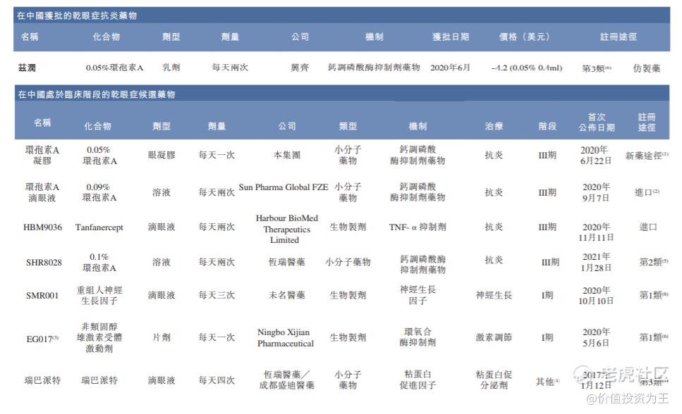Image resolution: width=682 pixels, height=414 pixels.
Task: Click the '治療' column header
Action: click(x=494, y=126)
